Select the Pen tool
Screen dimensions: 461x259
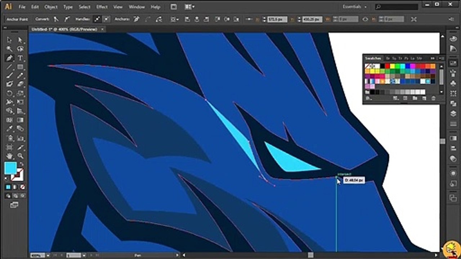[x=10, y=58]
